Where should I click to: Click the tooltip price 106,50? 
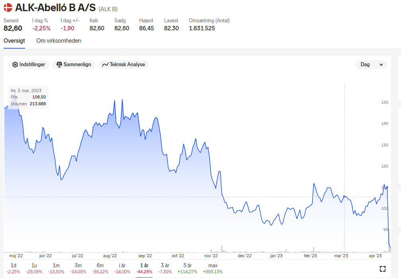39,97
